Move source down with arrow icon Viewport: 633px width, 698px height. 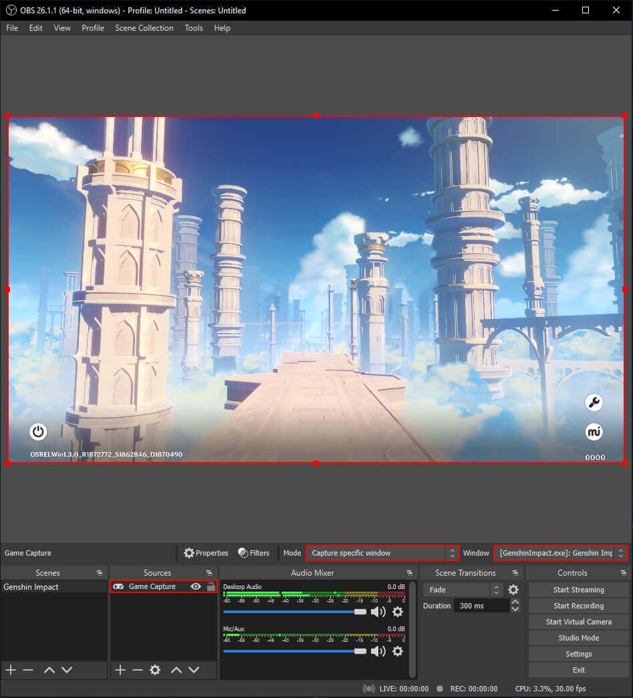coord(194,670)
